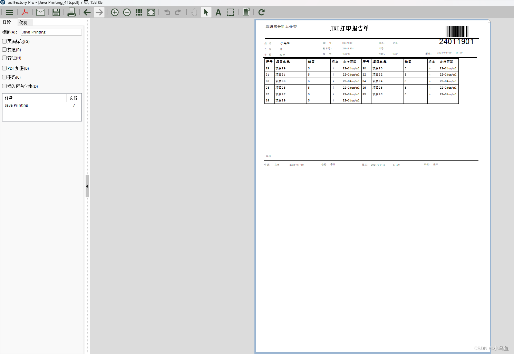Open the hamburger menu icon
514x354 pixels.
(x=9, y=12)
